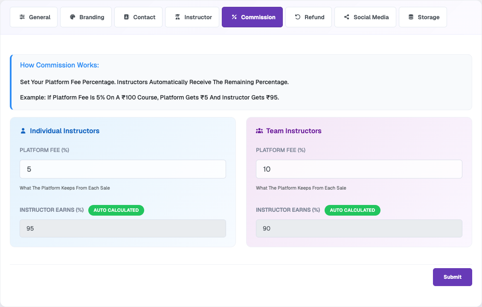This screenshot has height=307, width=482.
Task: Click Team card's "What The Platform Keeps" hint
Action: (301, 188)
